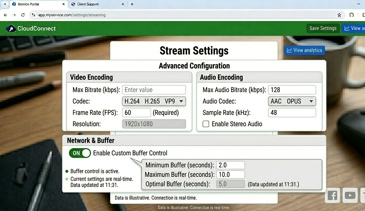The image size is (365, 211).
Task: Click the CloudConnect brand name
Action: click(x=36, y=29)
